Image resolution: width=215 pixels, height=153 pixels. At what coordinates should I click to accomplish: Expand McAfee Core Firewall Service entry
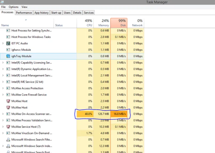pos(3,95)
